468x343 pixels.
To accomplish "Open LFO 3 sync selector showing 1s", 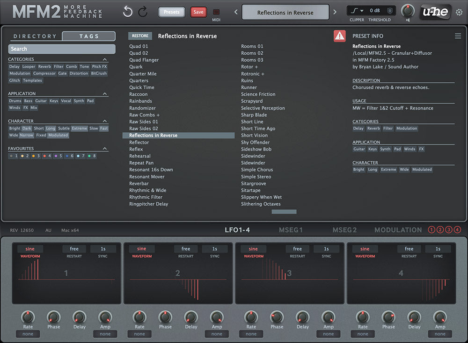I will (326, 249).
